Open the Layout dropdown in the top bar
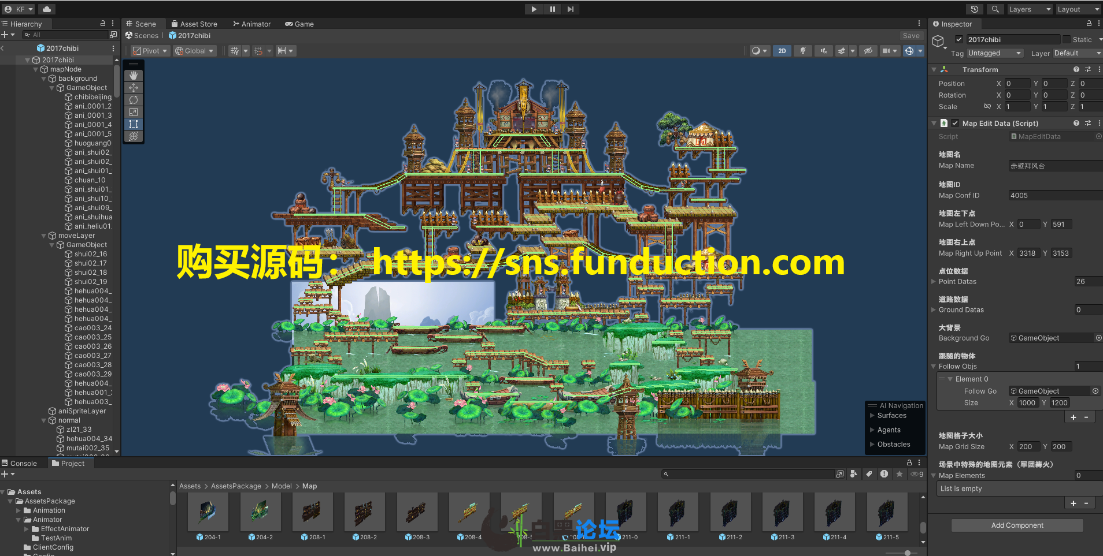Image resolution: width=1103 pixels, height=556 pixels. tap(1078, 9)
